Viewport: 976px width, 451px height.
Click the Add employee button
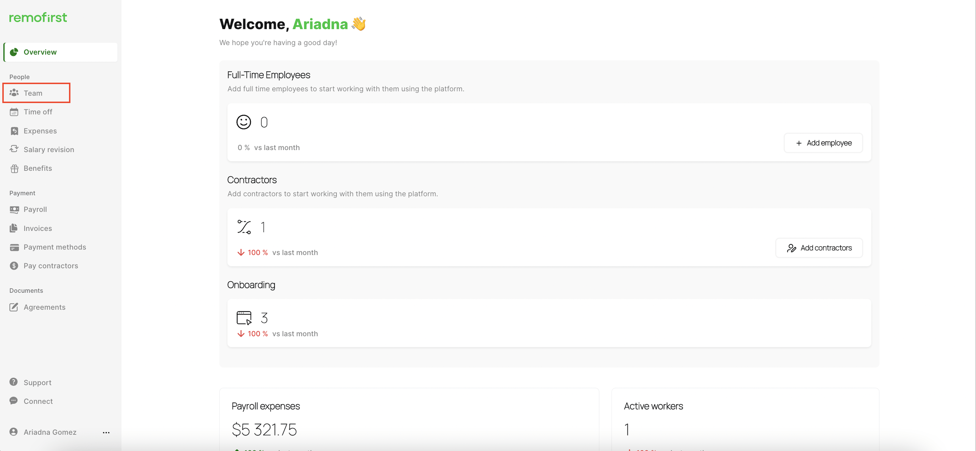point(823,143)
